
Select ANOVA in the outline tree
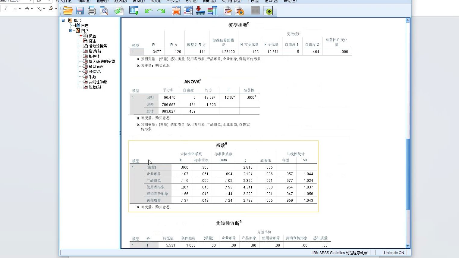[95, 72]
